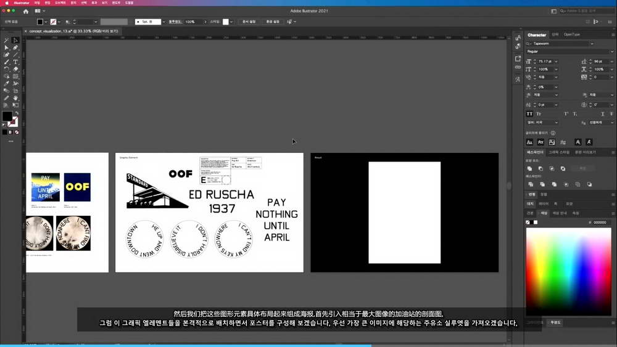Open the Illustrator menu in menu bar
The height and width of the screenshot is (347, 617).
(22, 2)
